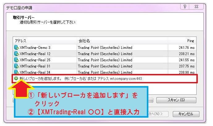
Task: Click the 238.21 ms ping value
Action: click(187, 54)
